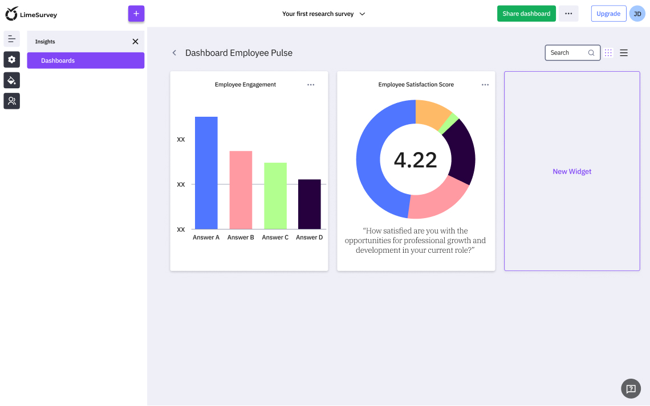Select Dashboards in the Insights panel

point(86,60)
